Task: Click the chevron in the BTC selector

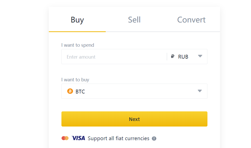Action: (200, 91)
